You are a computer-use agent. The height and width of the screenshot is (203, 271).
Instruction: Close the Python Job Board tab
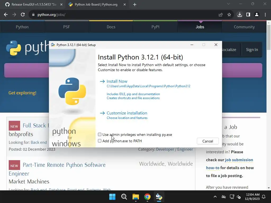[125, 4]
